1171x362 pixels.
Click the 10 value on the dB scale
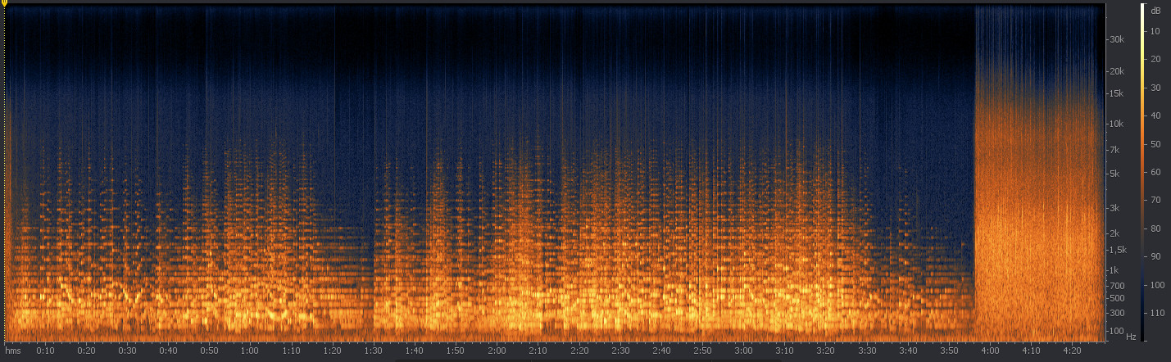pos(1155,31)
